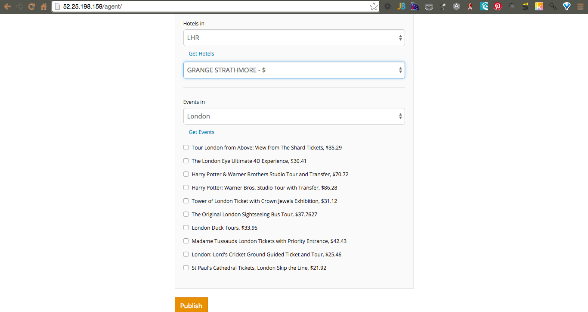Image resolution: width=588 pixels, height=312 pixels.
Task: Open the browser home page
Action: [43, 6]
